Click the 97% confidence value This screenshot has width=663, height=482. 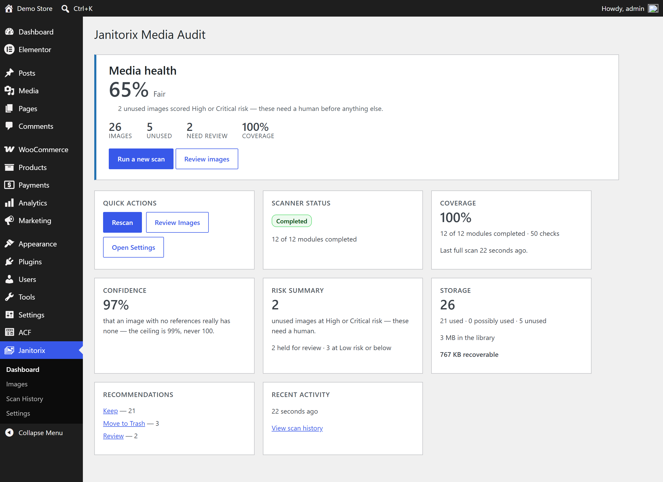click(x=116, y=305)
